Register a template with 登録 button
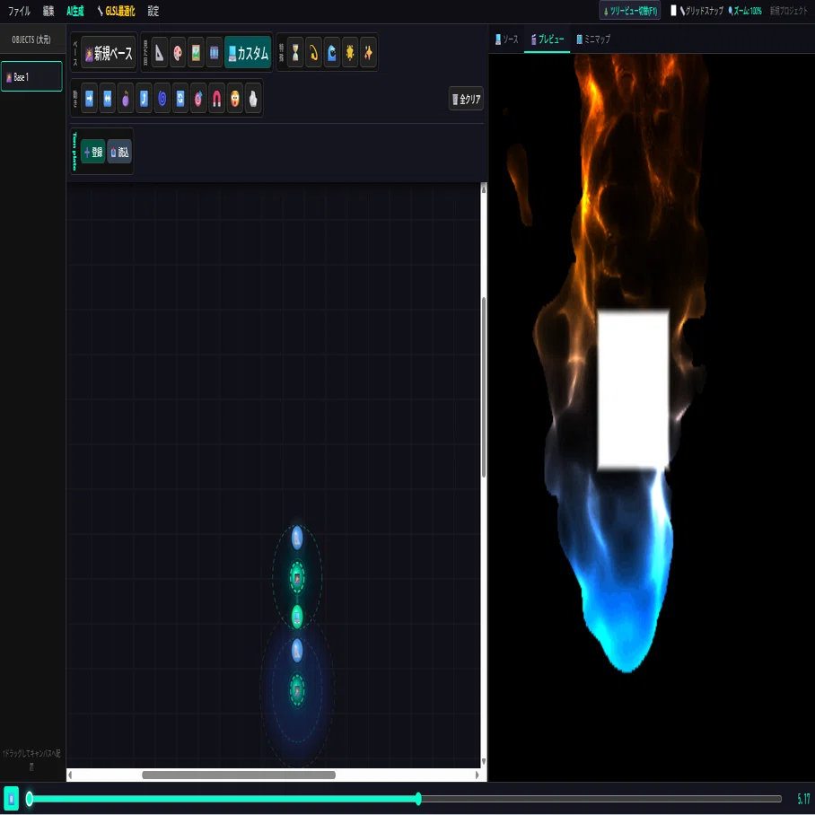The image size is (815, 815). pos(93,152)
